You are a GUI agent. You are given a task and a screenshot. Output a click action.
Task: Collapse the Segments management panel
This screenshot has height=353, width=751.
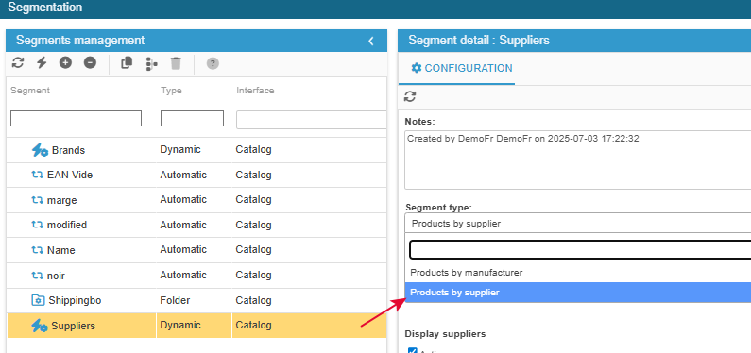[x=370, y=41]
